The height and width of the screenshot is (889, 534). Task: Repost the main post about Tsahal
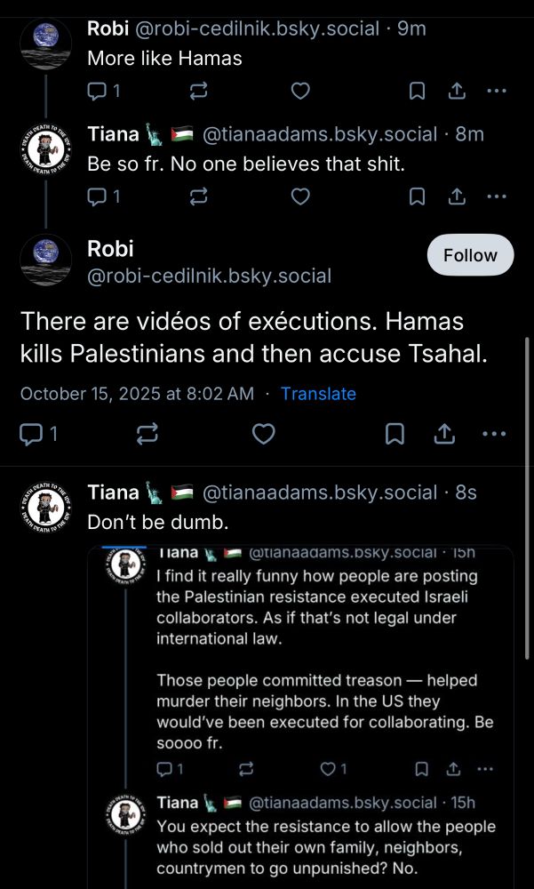tap(147, 434)
